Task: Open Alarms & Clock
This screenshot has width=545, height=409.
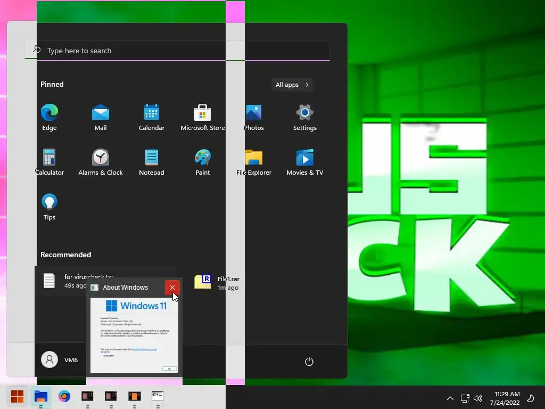Action: click(x=101, y=162)
